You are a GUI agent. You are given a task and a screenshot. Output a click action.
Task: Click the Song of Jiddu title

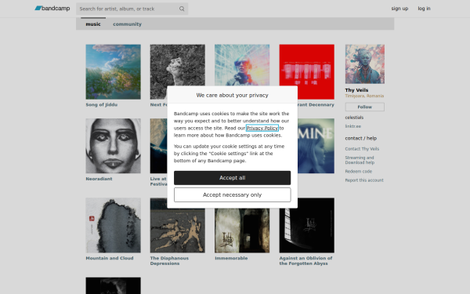101,105
